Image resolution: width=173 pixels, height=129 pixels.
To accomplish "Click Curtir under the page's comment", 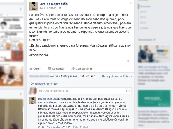I will point(41,127).
